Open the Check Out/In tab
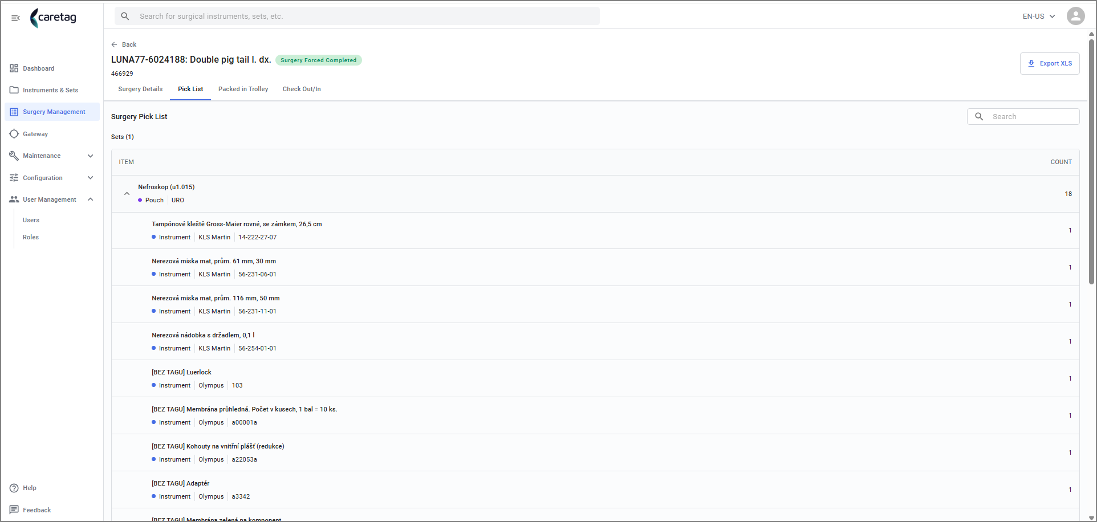The image size is (1097, 522). [x=302, y=89]
